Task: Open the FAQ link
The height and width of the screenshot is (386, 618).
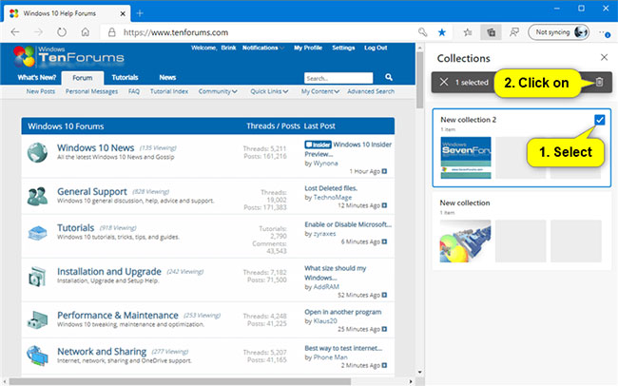Action: tap(134, 91)
